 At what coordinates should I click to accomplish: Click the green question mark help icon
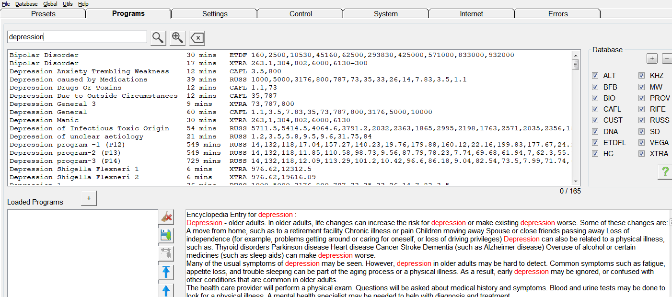pos(665,172)
